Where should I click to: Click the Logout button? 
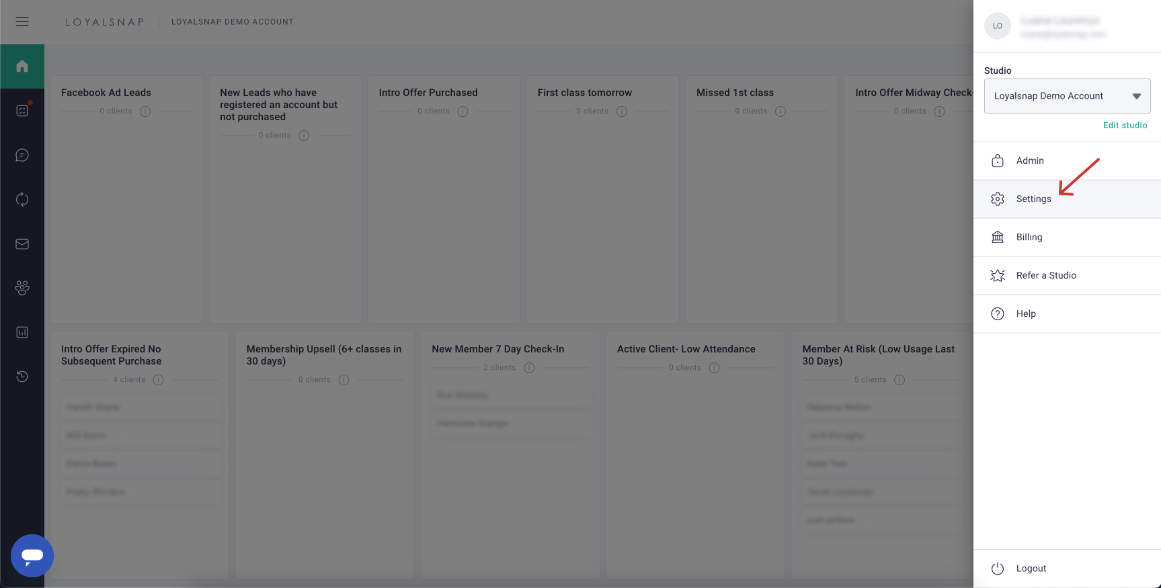(x=1031, y=569)
